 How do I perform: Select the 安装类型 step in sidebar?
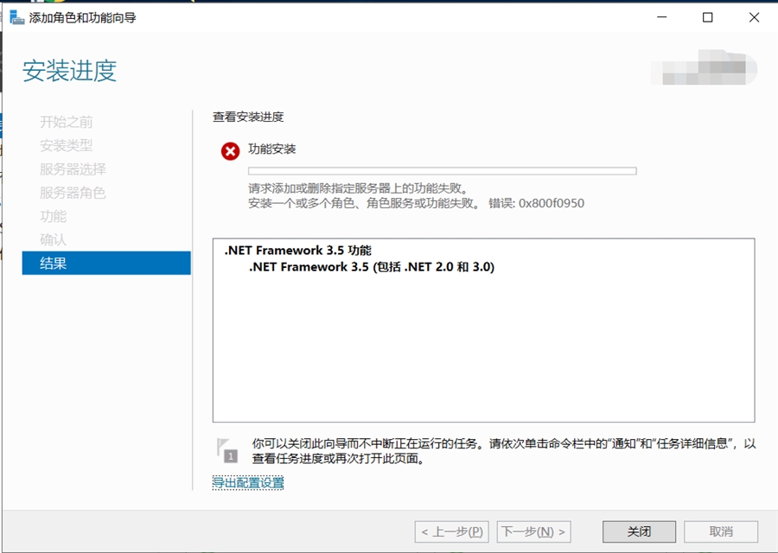pyautogui.click(x=67, y=145)
